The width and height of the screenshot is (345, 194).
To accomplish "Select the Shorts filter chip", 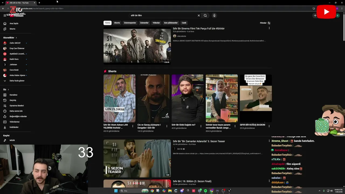I will tap(117, 23).
